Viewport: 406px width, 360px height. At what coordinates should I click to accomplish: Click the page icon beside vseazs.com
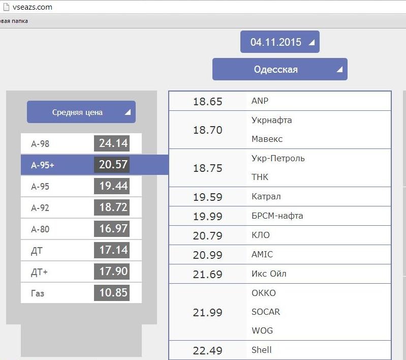[6, 7]
